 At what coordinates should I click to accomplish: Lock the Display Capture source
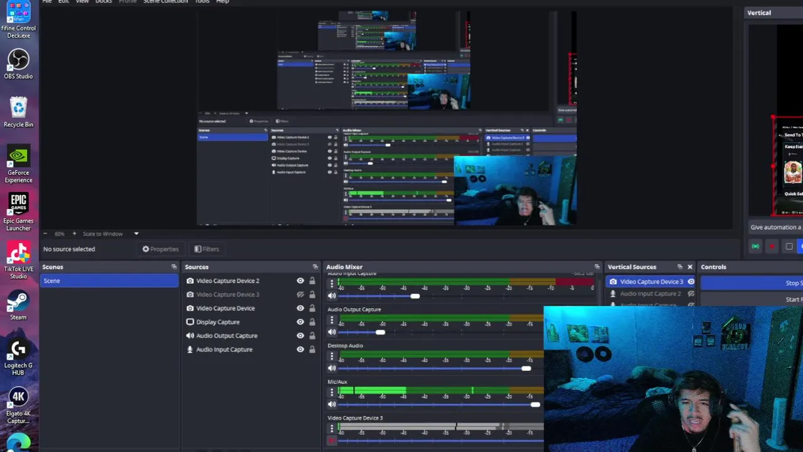coord(312,322)
